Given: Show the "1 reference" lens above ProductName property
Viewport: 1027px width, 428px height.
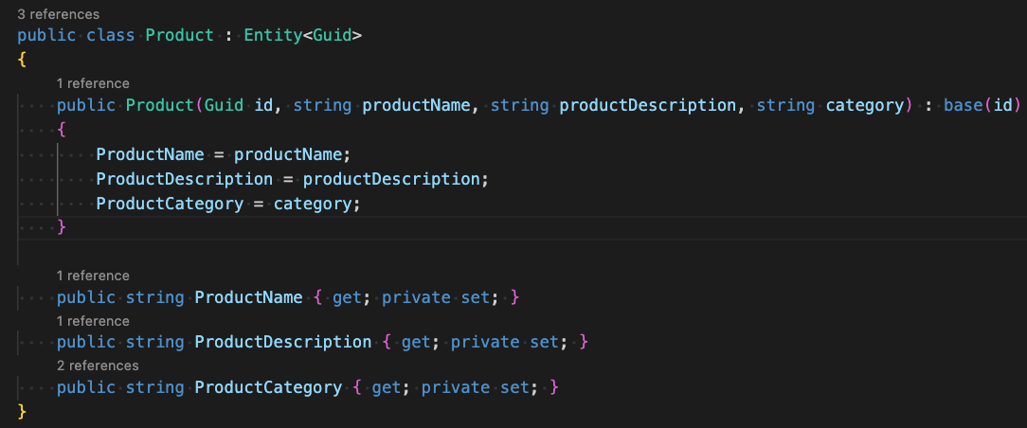Looking at the screenshot, I should click(93, 276).
